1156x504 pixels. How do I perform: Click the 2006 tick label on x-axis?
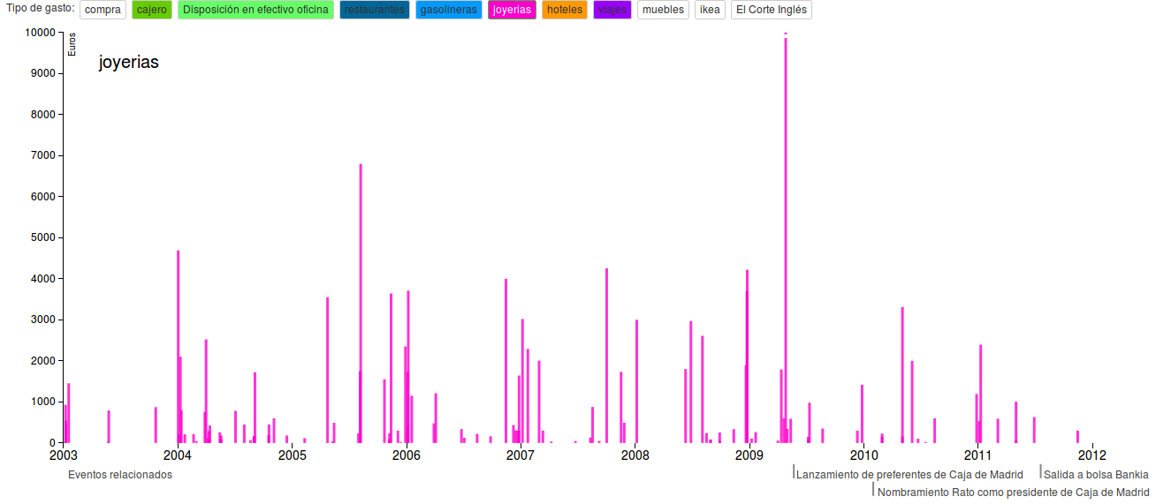(407, 456)
